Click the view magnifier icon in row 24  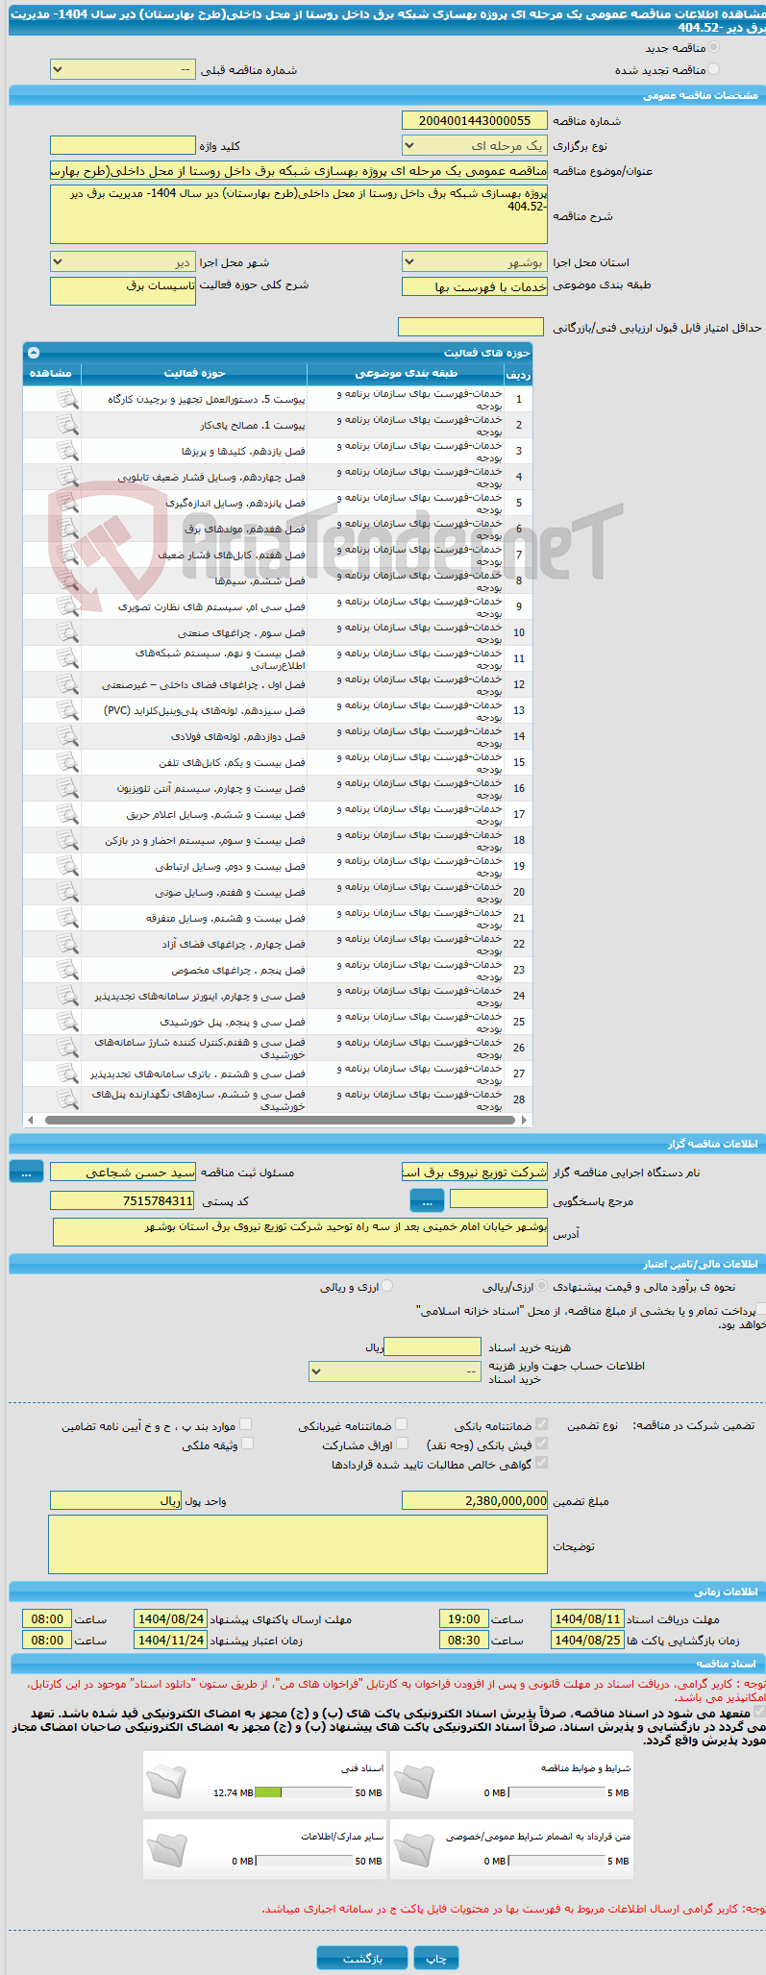[67, 996]
